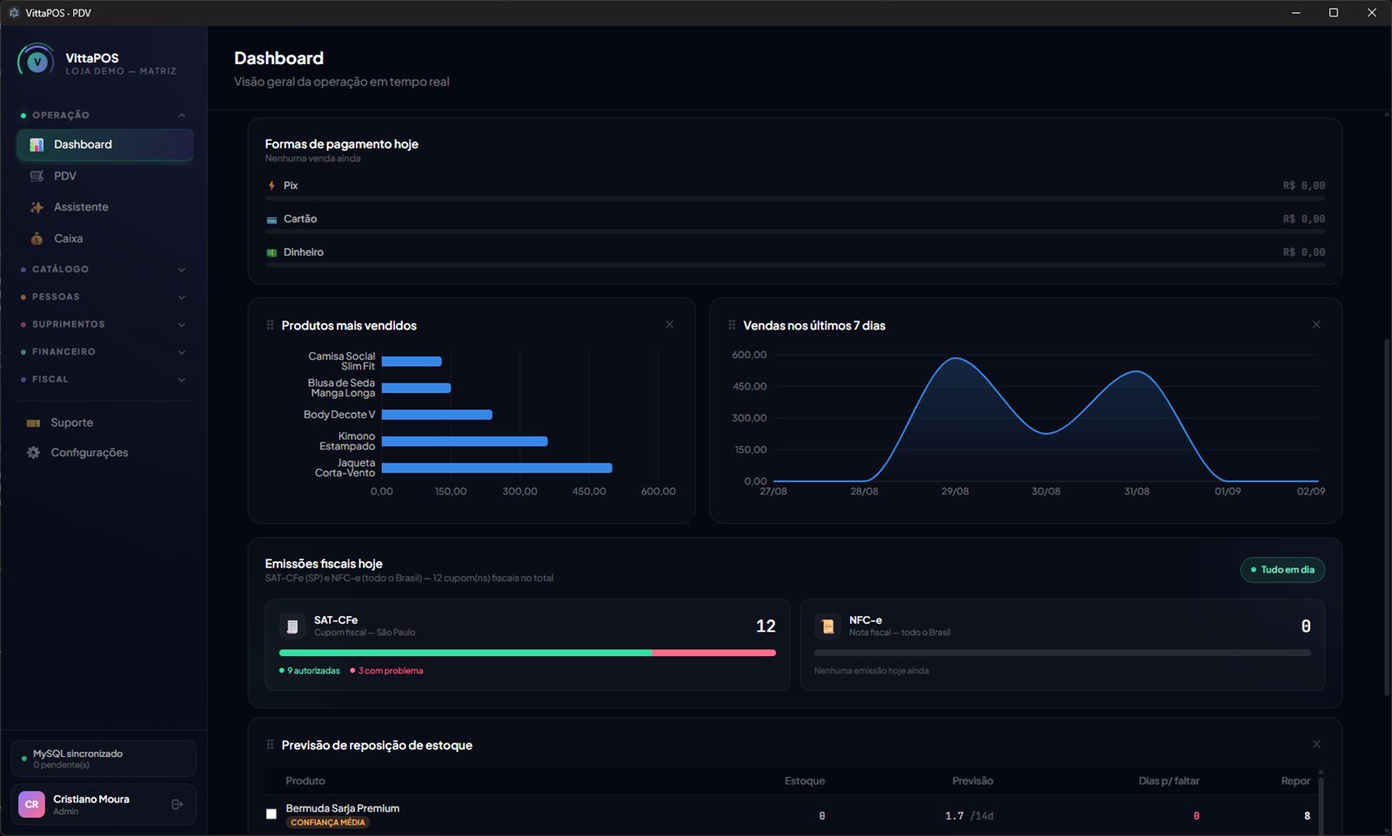1392x836 pixels.
Task: Click the Dinheiro cash icon
Action: (271, 253)
